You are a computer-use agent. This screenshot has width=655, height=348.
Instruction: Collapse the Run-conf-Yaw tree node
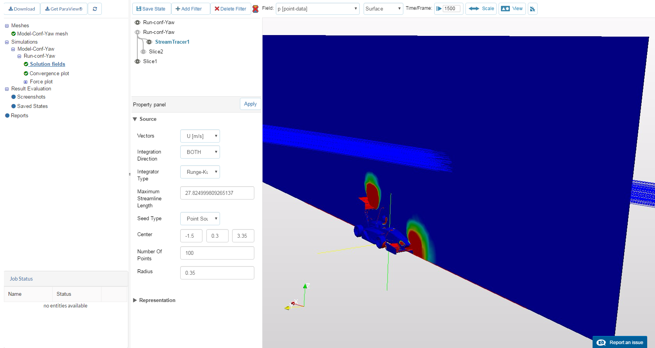[x=19, y=56]
